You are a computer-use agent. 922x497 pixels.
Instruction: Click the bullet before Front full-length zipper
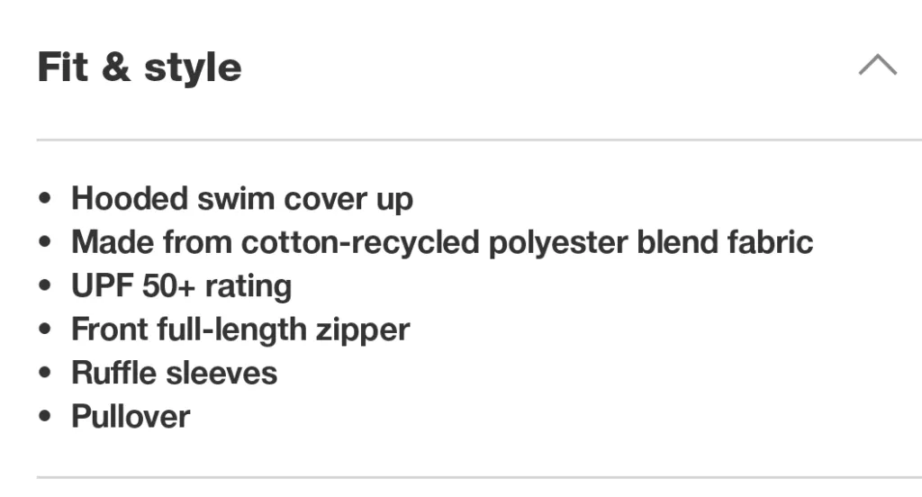45,330
